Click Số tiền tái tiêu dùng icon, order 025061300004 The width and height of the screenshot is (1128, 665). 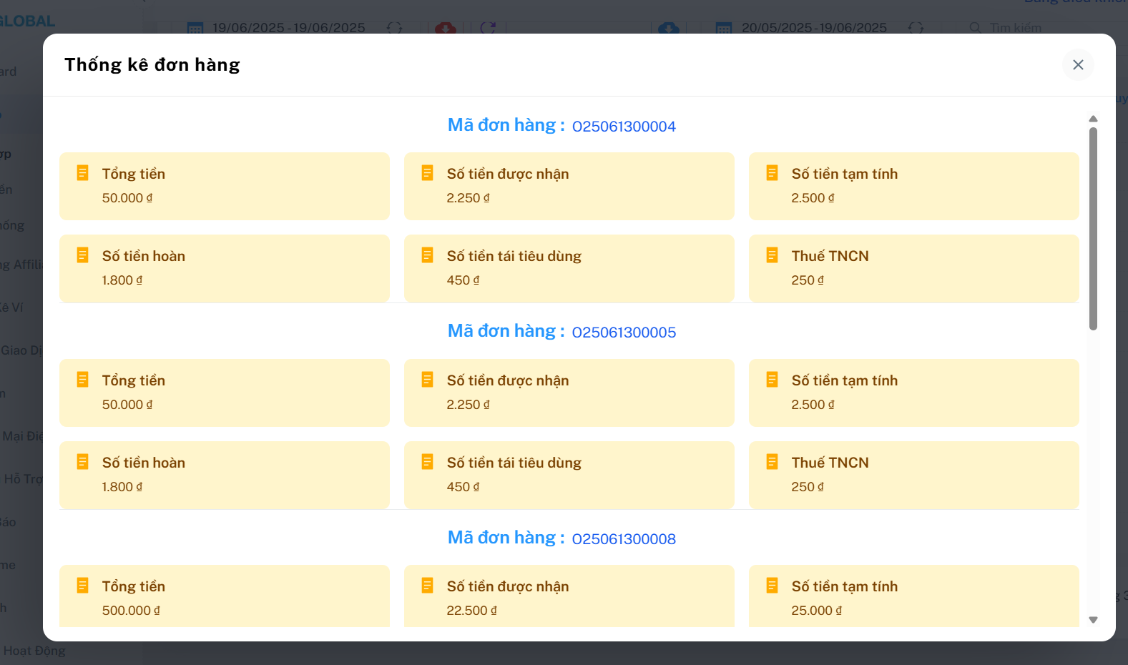tap(428, 255)
